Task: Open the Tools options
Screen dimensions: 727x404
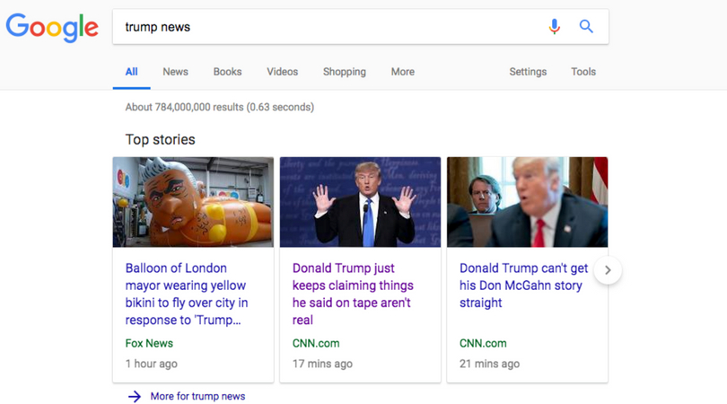Action: 583,72
